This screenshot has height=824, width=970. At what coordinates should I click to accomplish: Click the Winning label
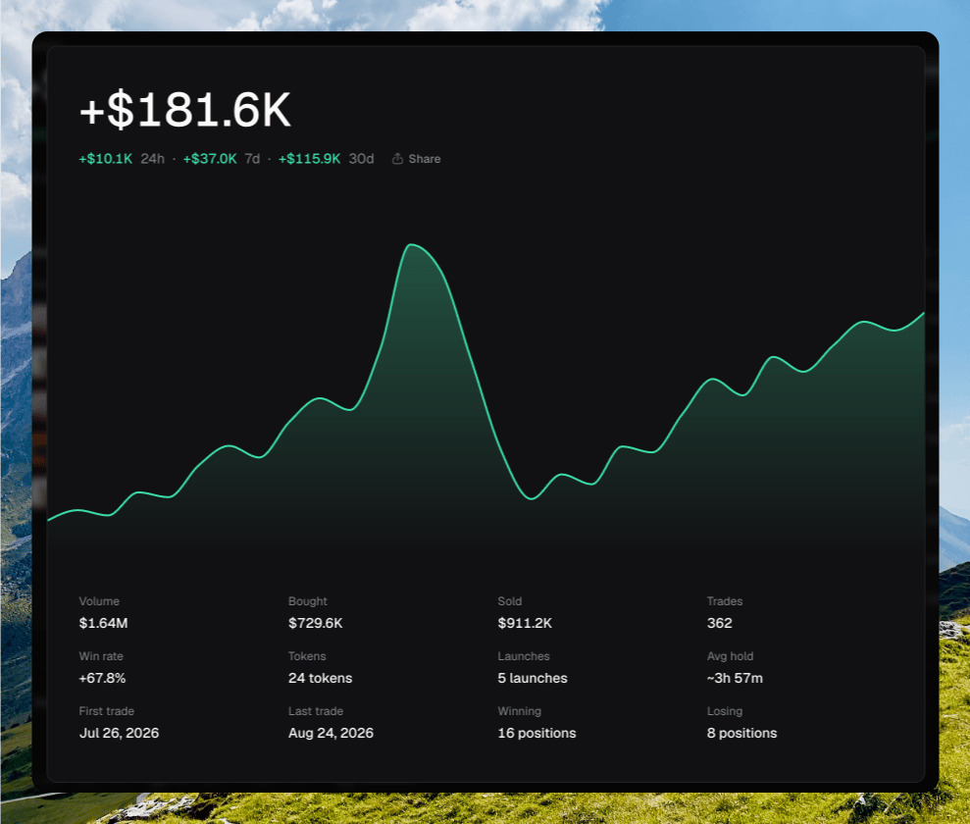tap(519, 711)
